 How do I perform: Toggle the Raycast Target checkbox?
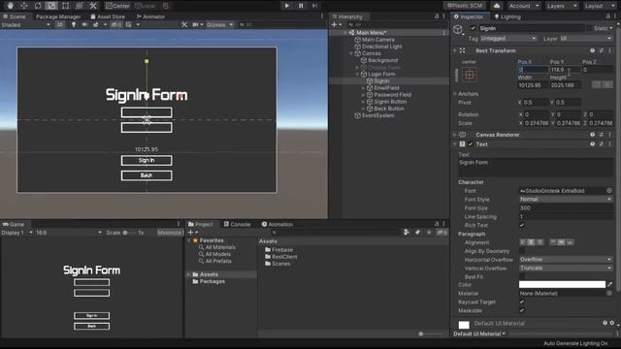pyautogui.click(x=522, y=301)
